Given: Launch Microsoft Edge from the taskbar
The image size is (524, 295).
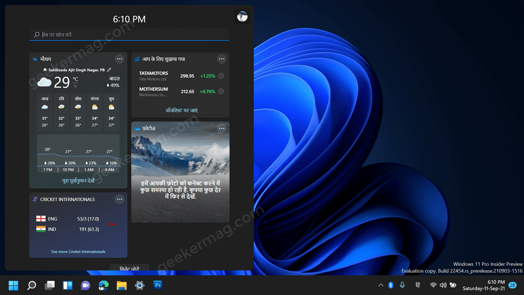Looking at the screenshot, I should [104, 285].
